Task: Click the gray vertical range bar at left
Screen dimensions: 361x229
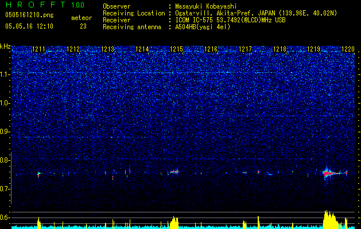Action: tap(11, 178)
